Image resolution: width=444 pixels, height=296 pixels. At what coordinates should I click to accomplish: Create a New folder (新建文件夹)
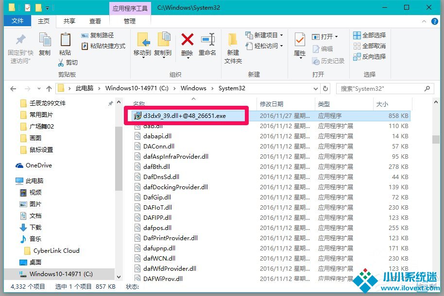coord(233,48)
